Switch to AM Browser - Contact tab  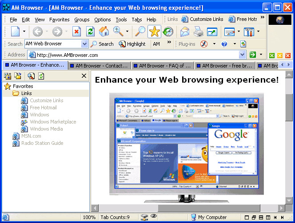pos(100,66)
